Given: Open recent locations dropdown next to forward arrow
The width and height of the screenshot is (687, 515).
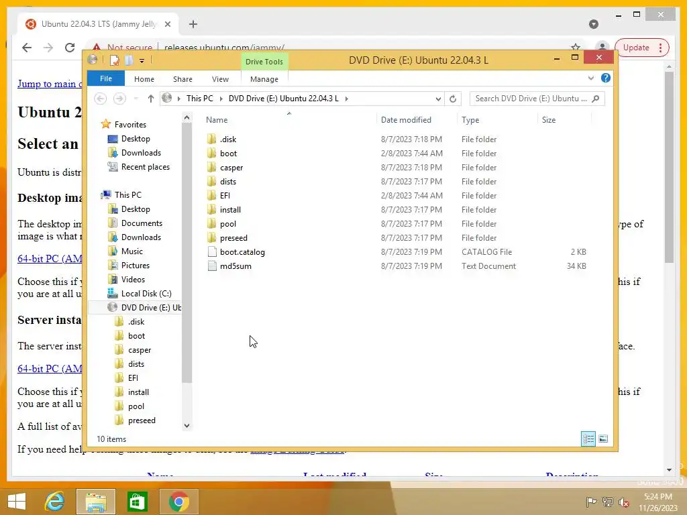Looking at the screenshot, I should pyautogui.click(x=136, y=99).
